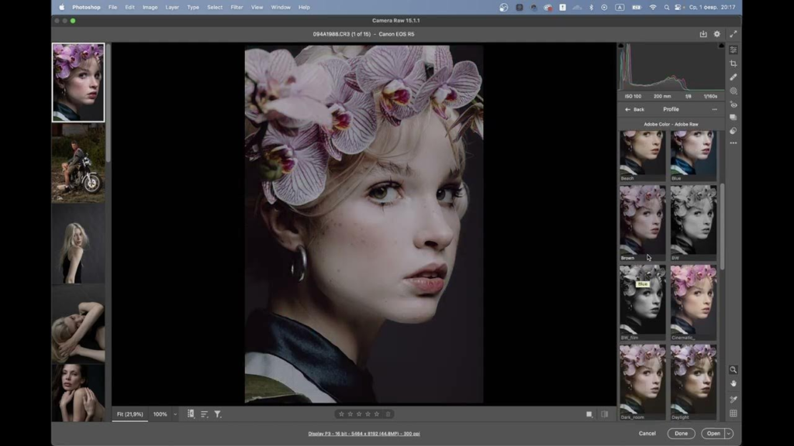Open the Filter menu in the menu bar
Viewport: 794px width, 446px height.
(236, 7)
